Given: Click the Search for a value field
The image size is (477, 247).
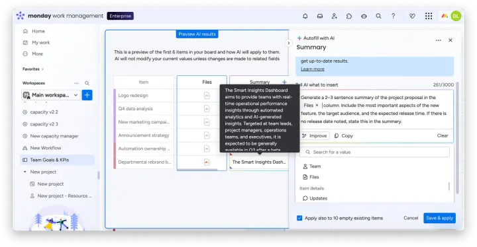Looking at the screenshot, I should click(374, 152).
